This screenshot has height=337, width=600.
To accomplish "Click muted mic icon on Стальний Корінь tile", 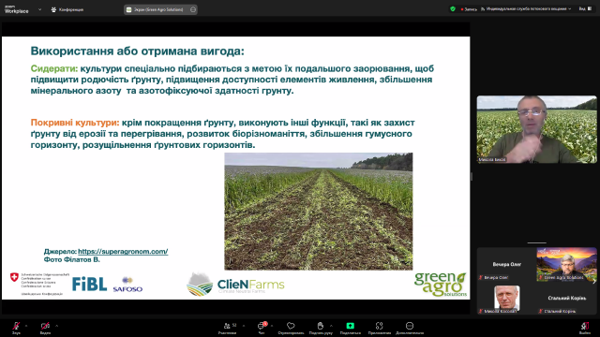I will coord(541,311).
